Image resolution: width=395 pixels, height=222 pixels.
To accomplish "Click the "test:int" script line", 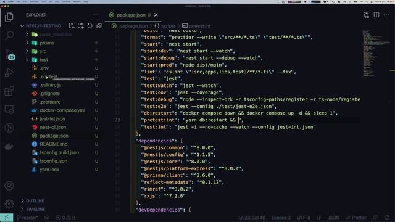I will tap(228, 127).
